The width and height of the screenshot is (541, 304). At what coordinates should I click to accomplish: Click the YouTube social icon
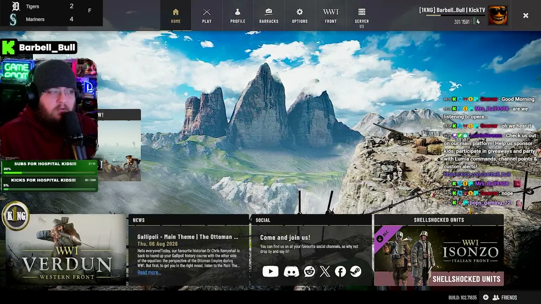point(270,271)
